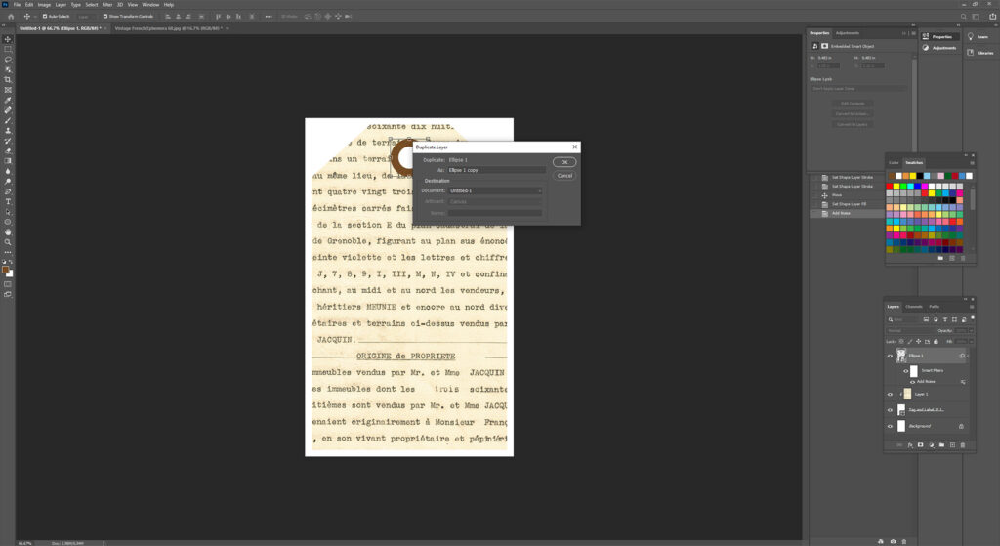Choose the Eyedropper tool
The width and height of the screenshot is (1000, 546).
coord(8,100)
